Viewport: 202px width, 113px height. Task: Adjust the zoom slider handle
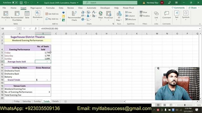pos(185,105)
